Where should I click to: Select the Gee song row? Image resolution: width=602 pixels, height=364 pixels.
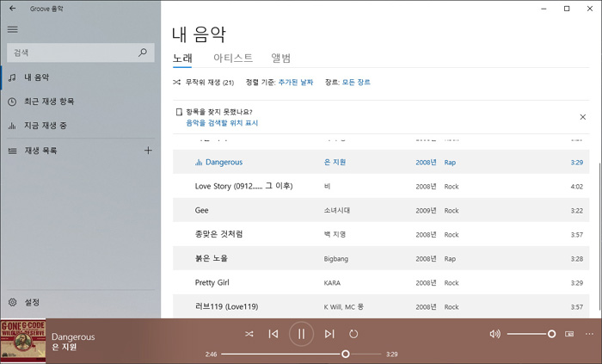pos(381,211)
